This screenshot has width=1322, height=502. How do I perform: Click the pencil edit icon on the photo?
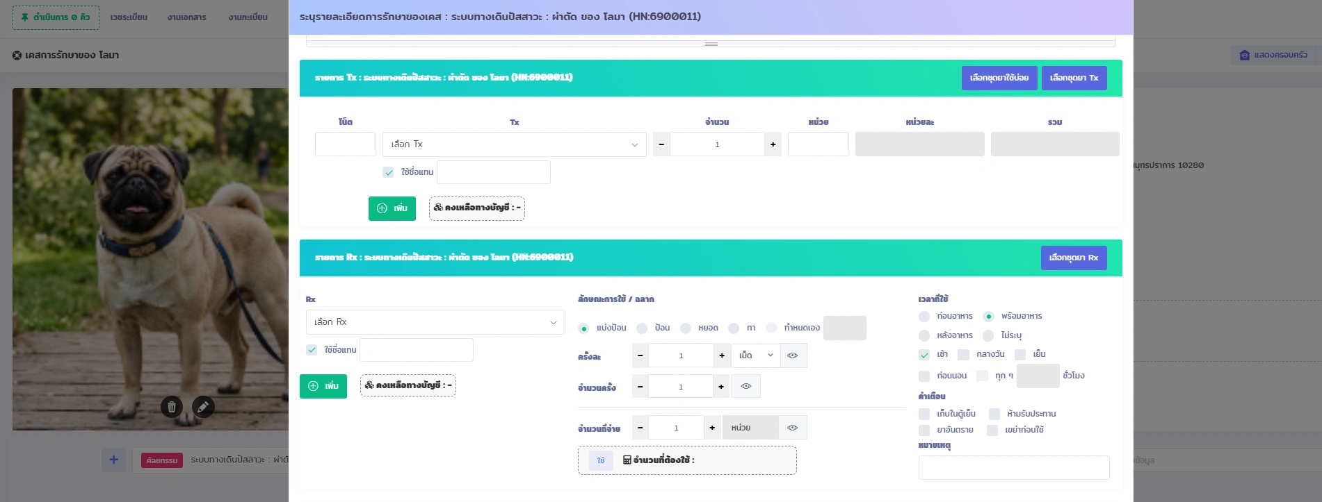coord(202,407)
